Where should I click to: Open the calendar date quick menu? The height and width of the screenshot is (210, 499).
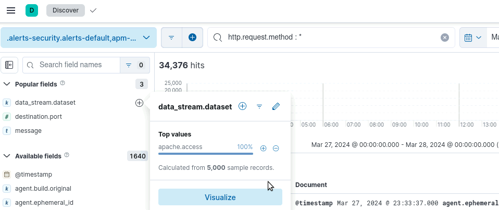click(472, 38)
